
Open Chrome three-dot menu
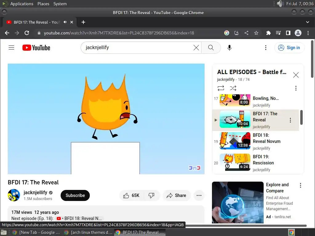[x=308, y=33]
